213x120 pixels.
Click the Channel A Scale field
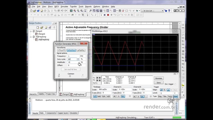[x=125, y=90]
